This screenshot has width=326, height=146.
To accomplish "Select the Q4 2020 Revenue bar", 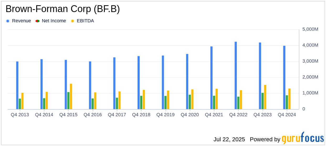I will 187,82.
